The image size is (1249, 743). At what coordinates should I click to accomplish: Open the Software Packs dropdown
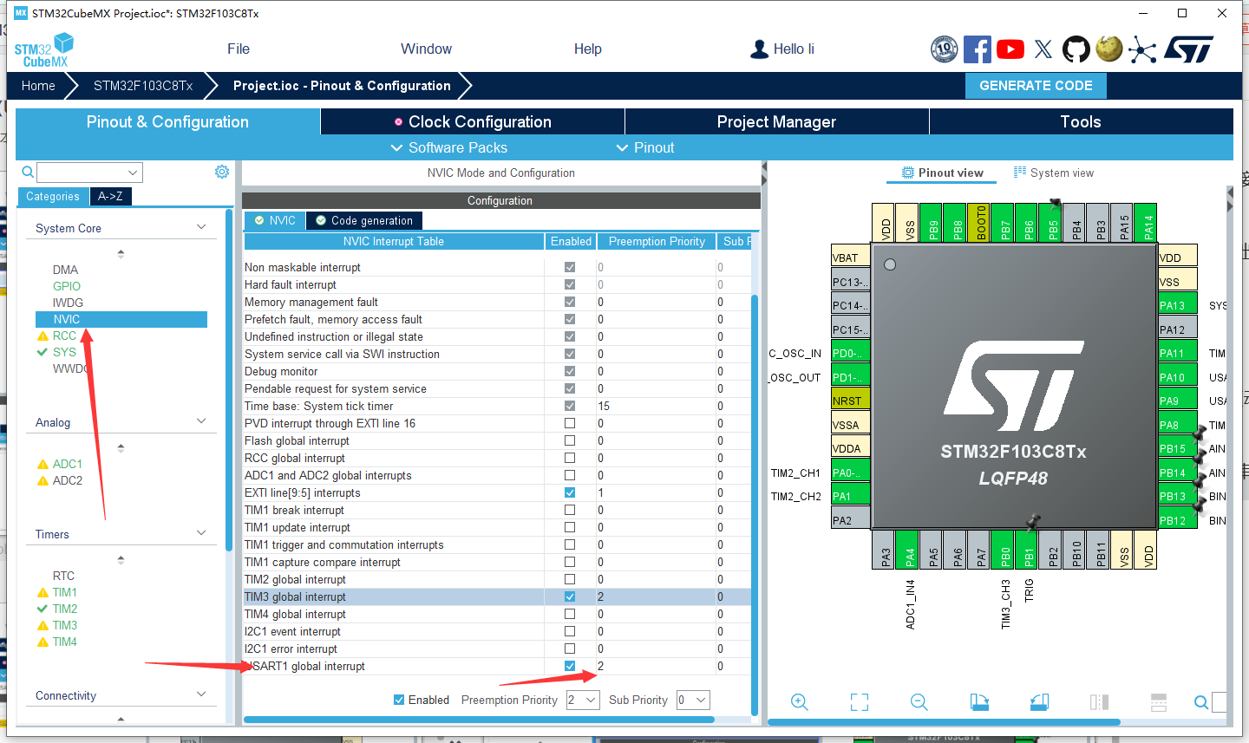(x=449, y=147)
